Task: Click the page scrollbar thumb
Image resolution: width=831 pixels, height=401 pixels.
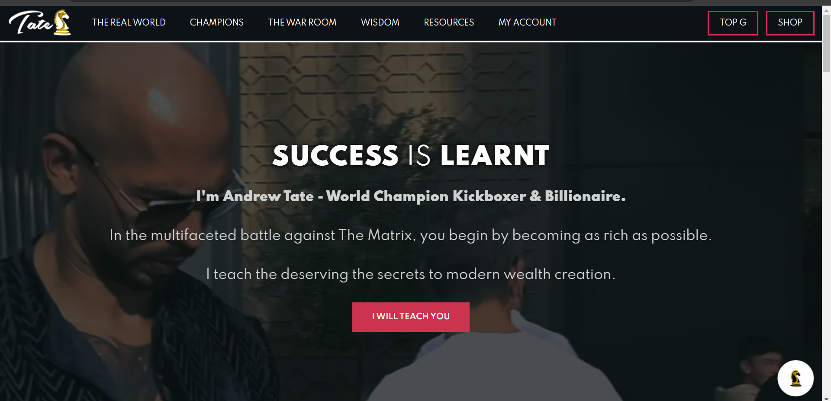Action: (826, 43)
